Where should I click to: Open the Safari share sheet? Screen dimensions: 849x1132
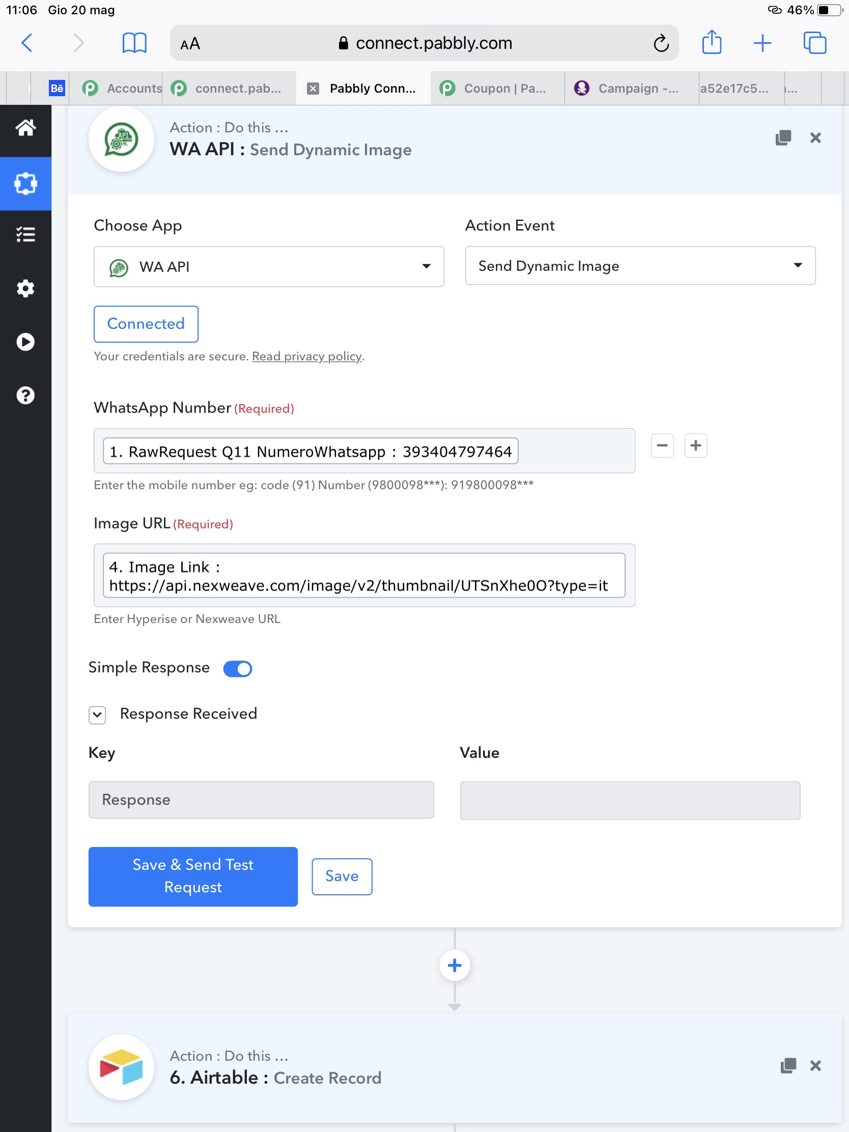712,42
